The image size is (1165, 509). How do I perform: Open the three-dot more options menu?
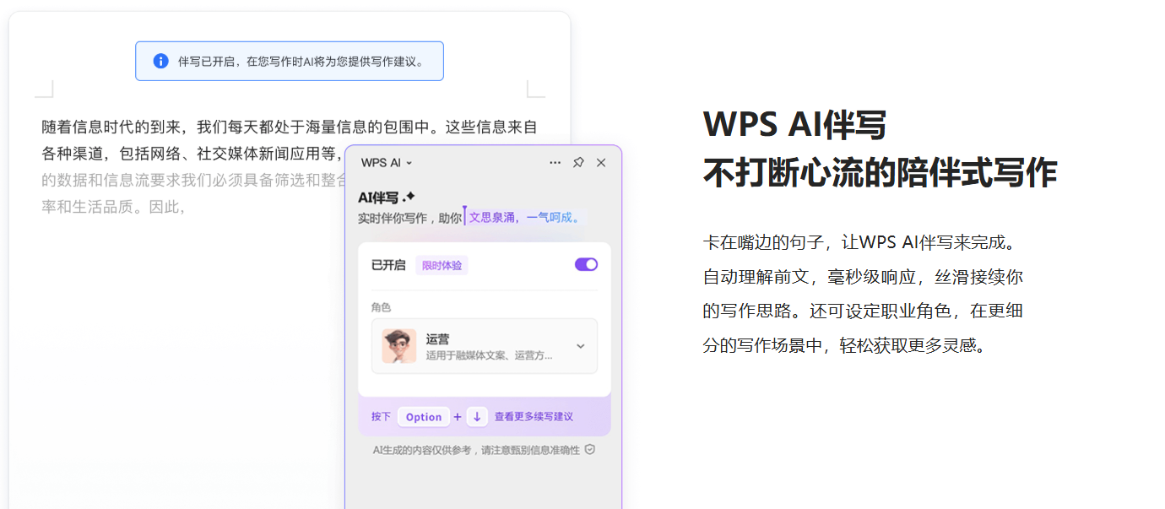coord(555,163)
